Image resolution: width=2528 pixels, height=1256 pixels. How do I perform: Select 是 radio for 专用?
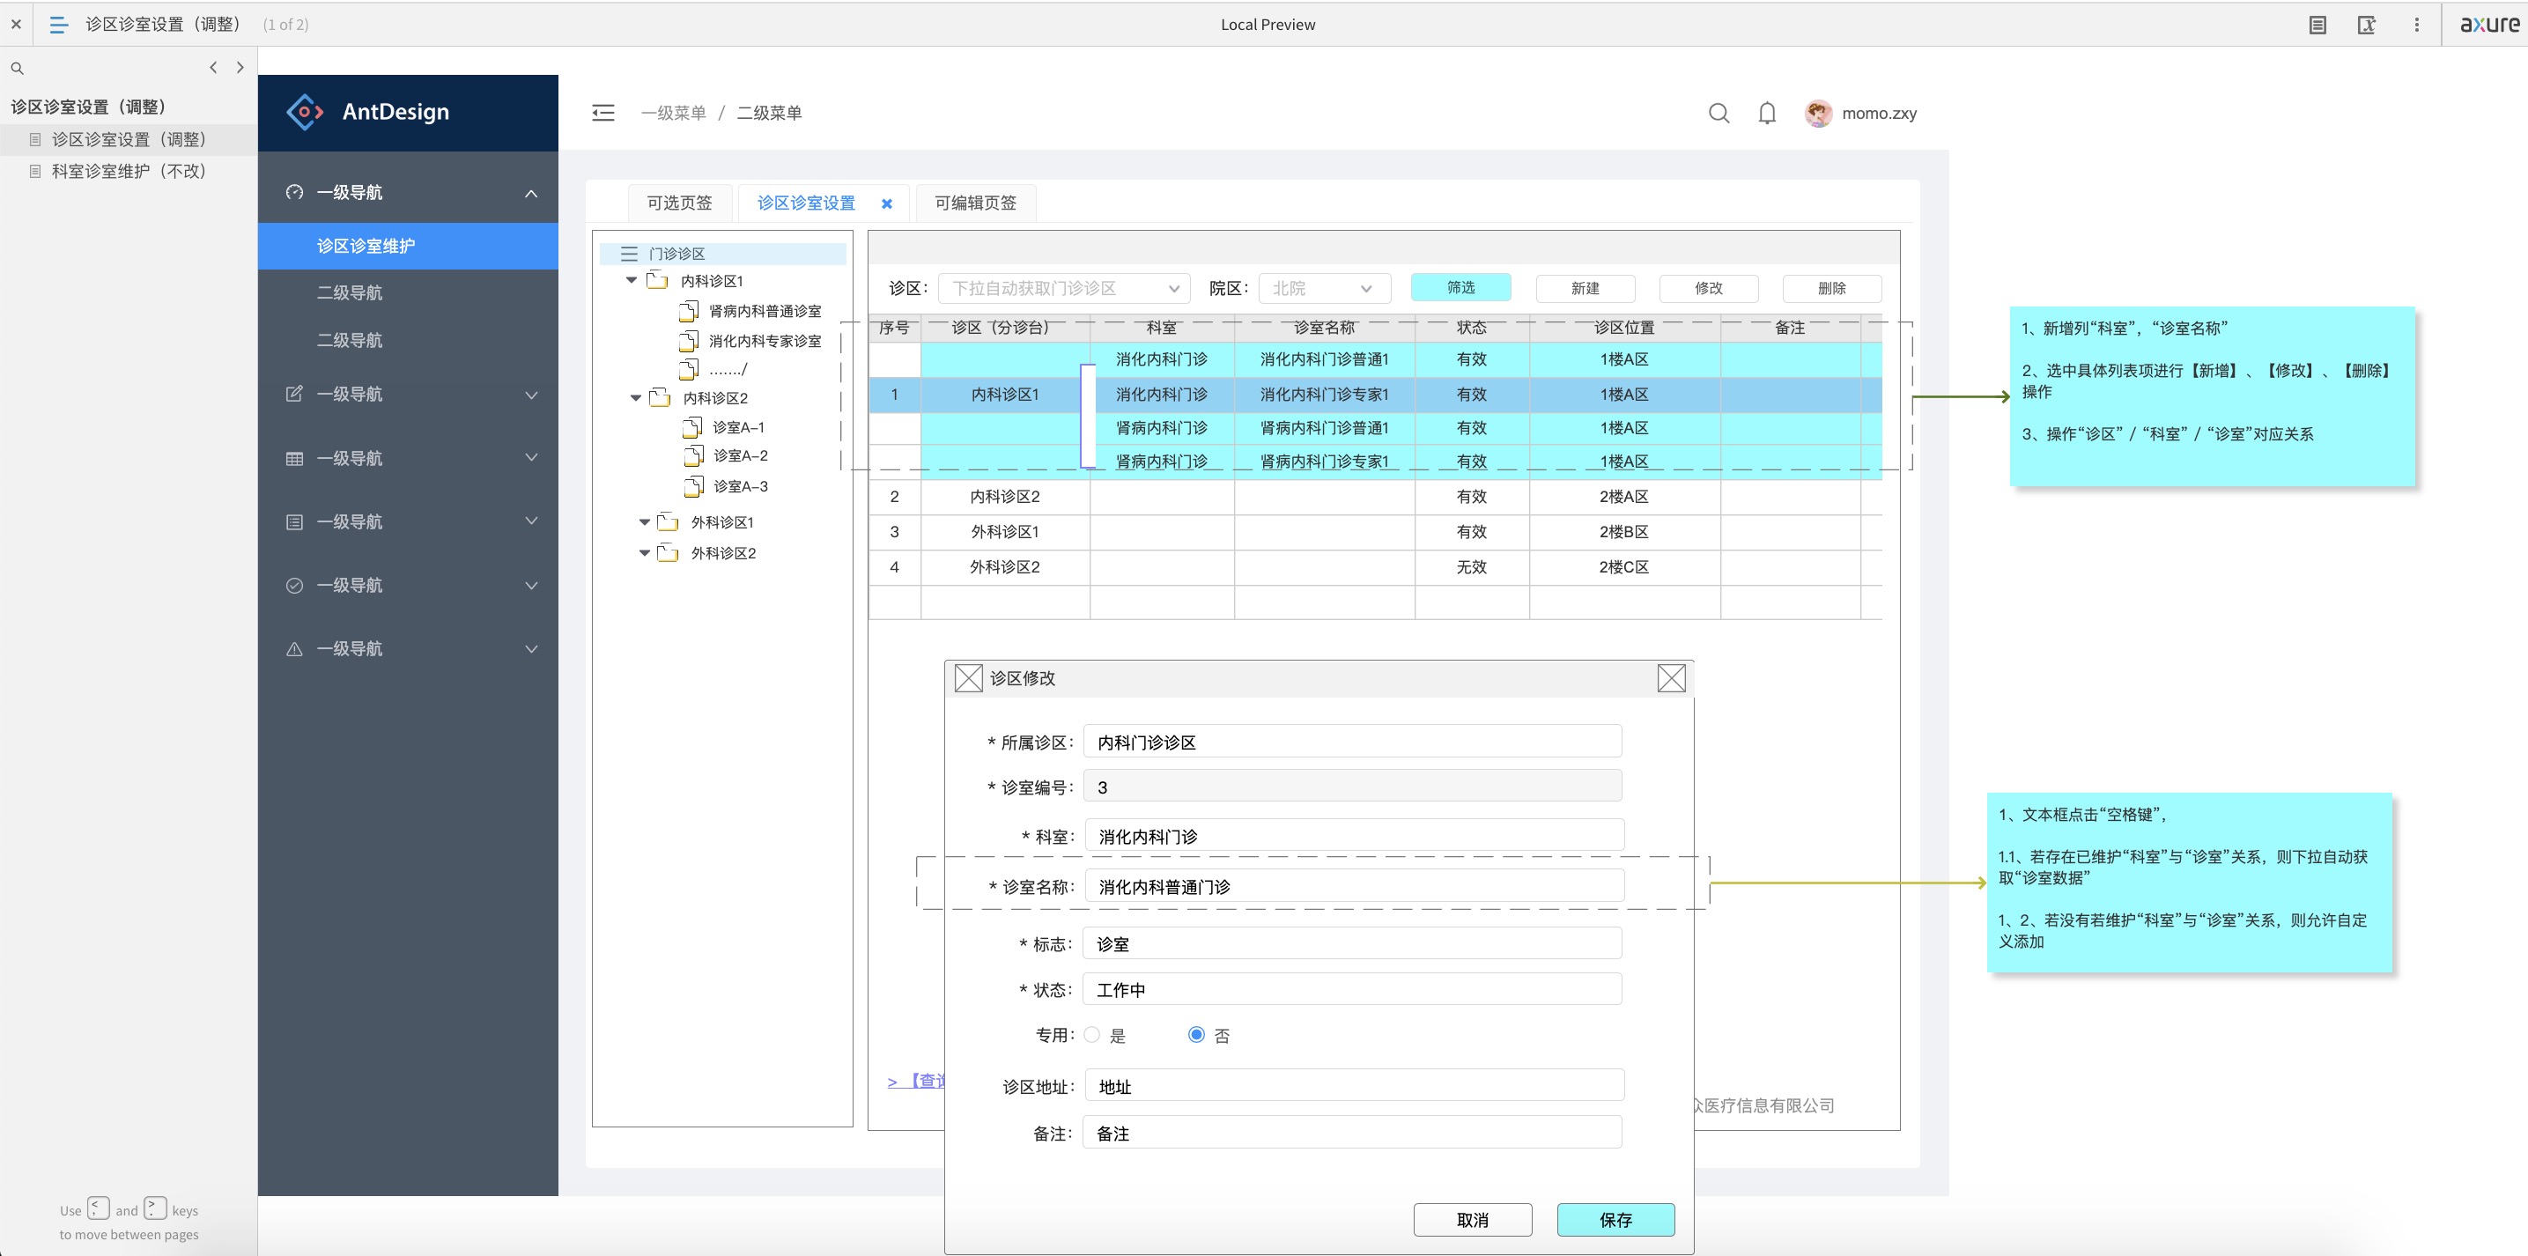pyautogui.click(x=1092, y=1035)
